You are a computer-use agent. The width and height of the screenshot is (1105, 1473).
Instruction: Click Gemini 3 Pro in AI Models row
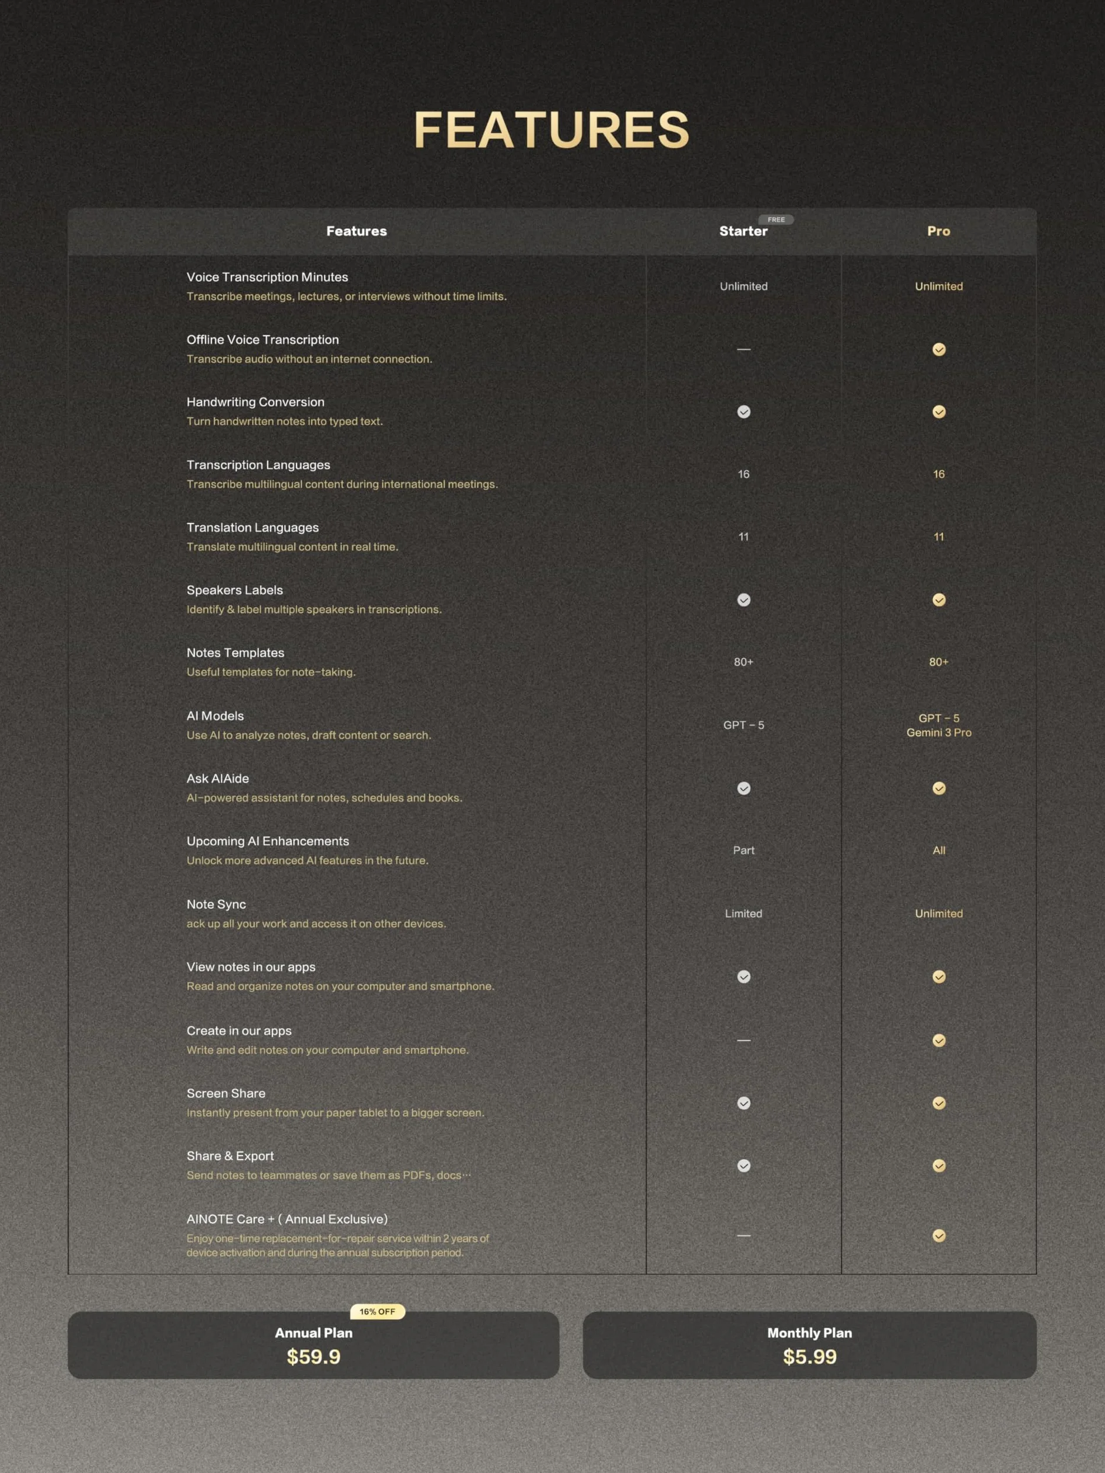coord(938,732)
